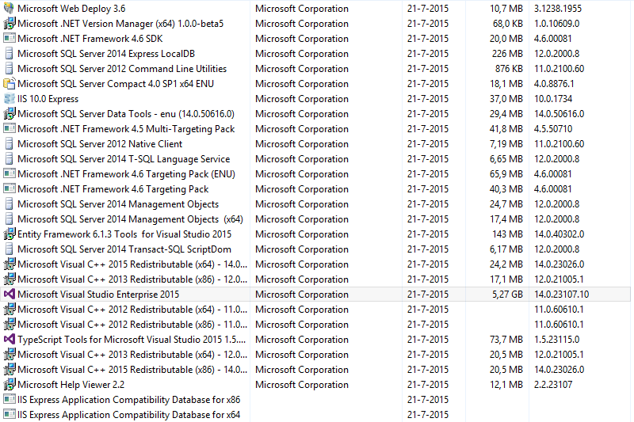
Task: Click the 226 MB size value
Action: tap(507, 54)
